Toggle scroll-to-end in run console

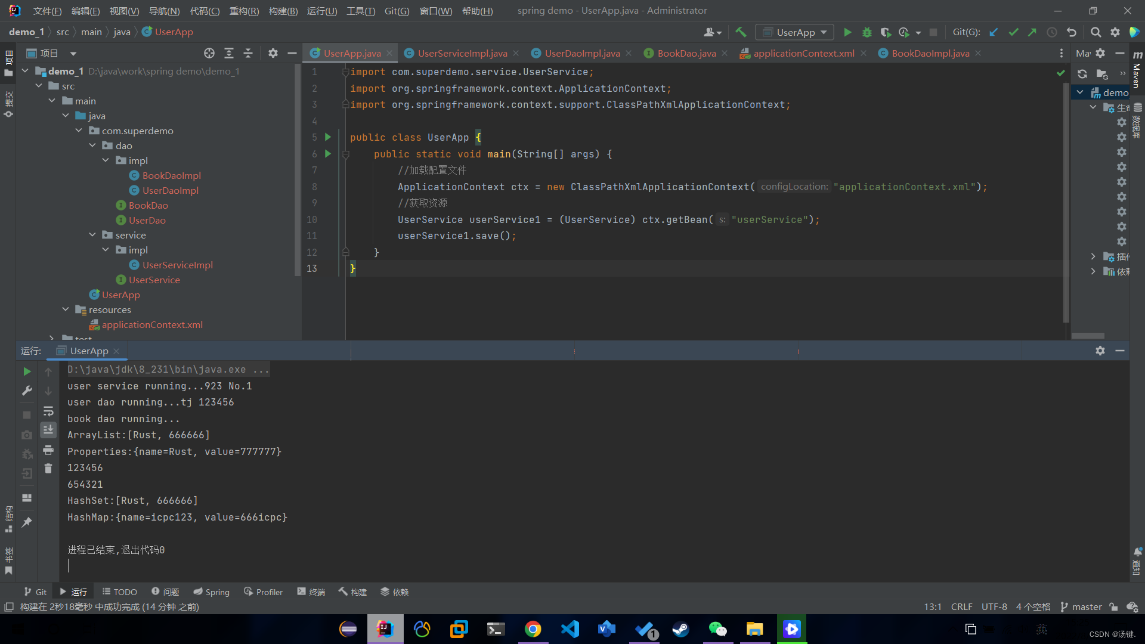48,429
